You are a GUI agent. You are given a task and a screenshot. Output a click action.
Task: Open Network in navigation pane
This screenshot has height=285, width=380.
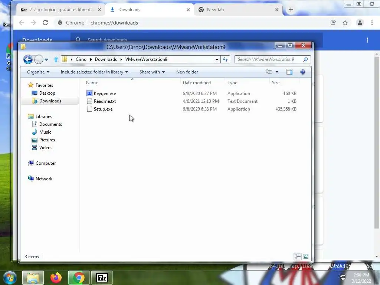pyautogui.click(x=44, y=178)
